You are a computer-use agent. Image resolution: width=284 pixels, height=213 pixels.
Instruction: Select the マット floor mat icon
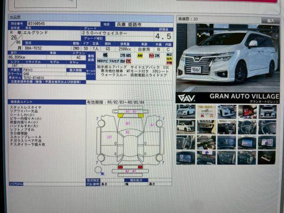(151, 55)
